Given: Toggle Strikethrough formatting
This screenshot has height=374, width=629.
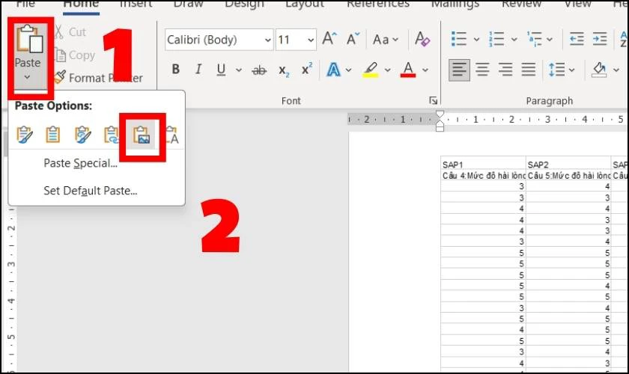Looking at the screenshot, I should click(259, 70).
